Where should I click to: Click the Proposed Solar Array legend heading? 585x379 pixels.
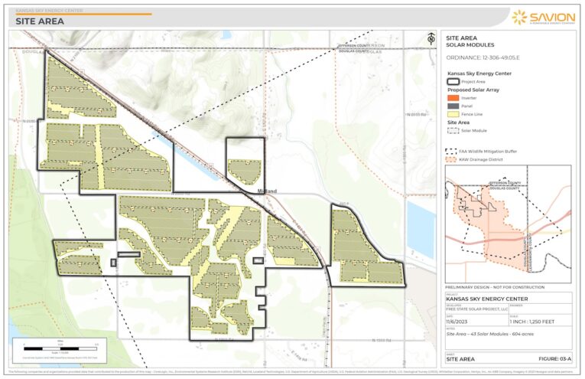[x=473, y=90]
